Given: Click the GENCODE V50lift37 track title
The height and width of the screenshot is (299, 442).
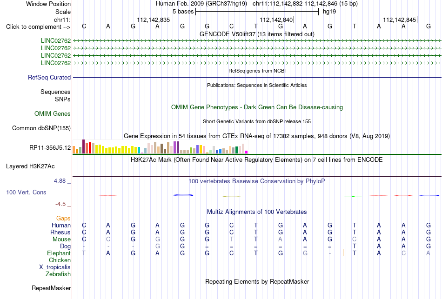Looking at the screenshot, I should pyautogui.click(x=257, y=34).
